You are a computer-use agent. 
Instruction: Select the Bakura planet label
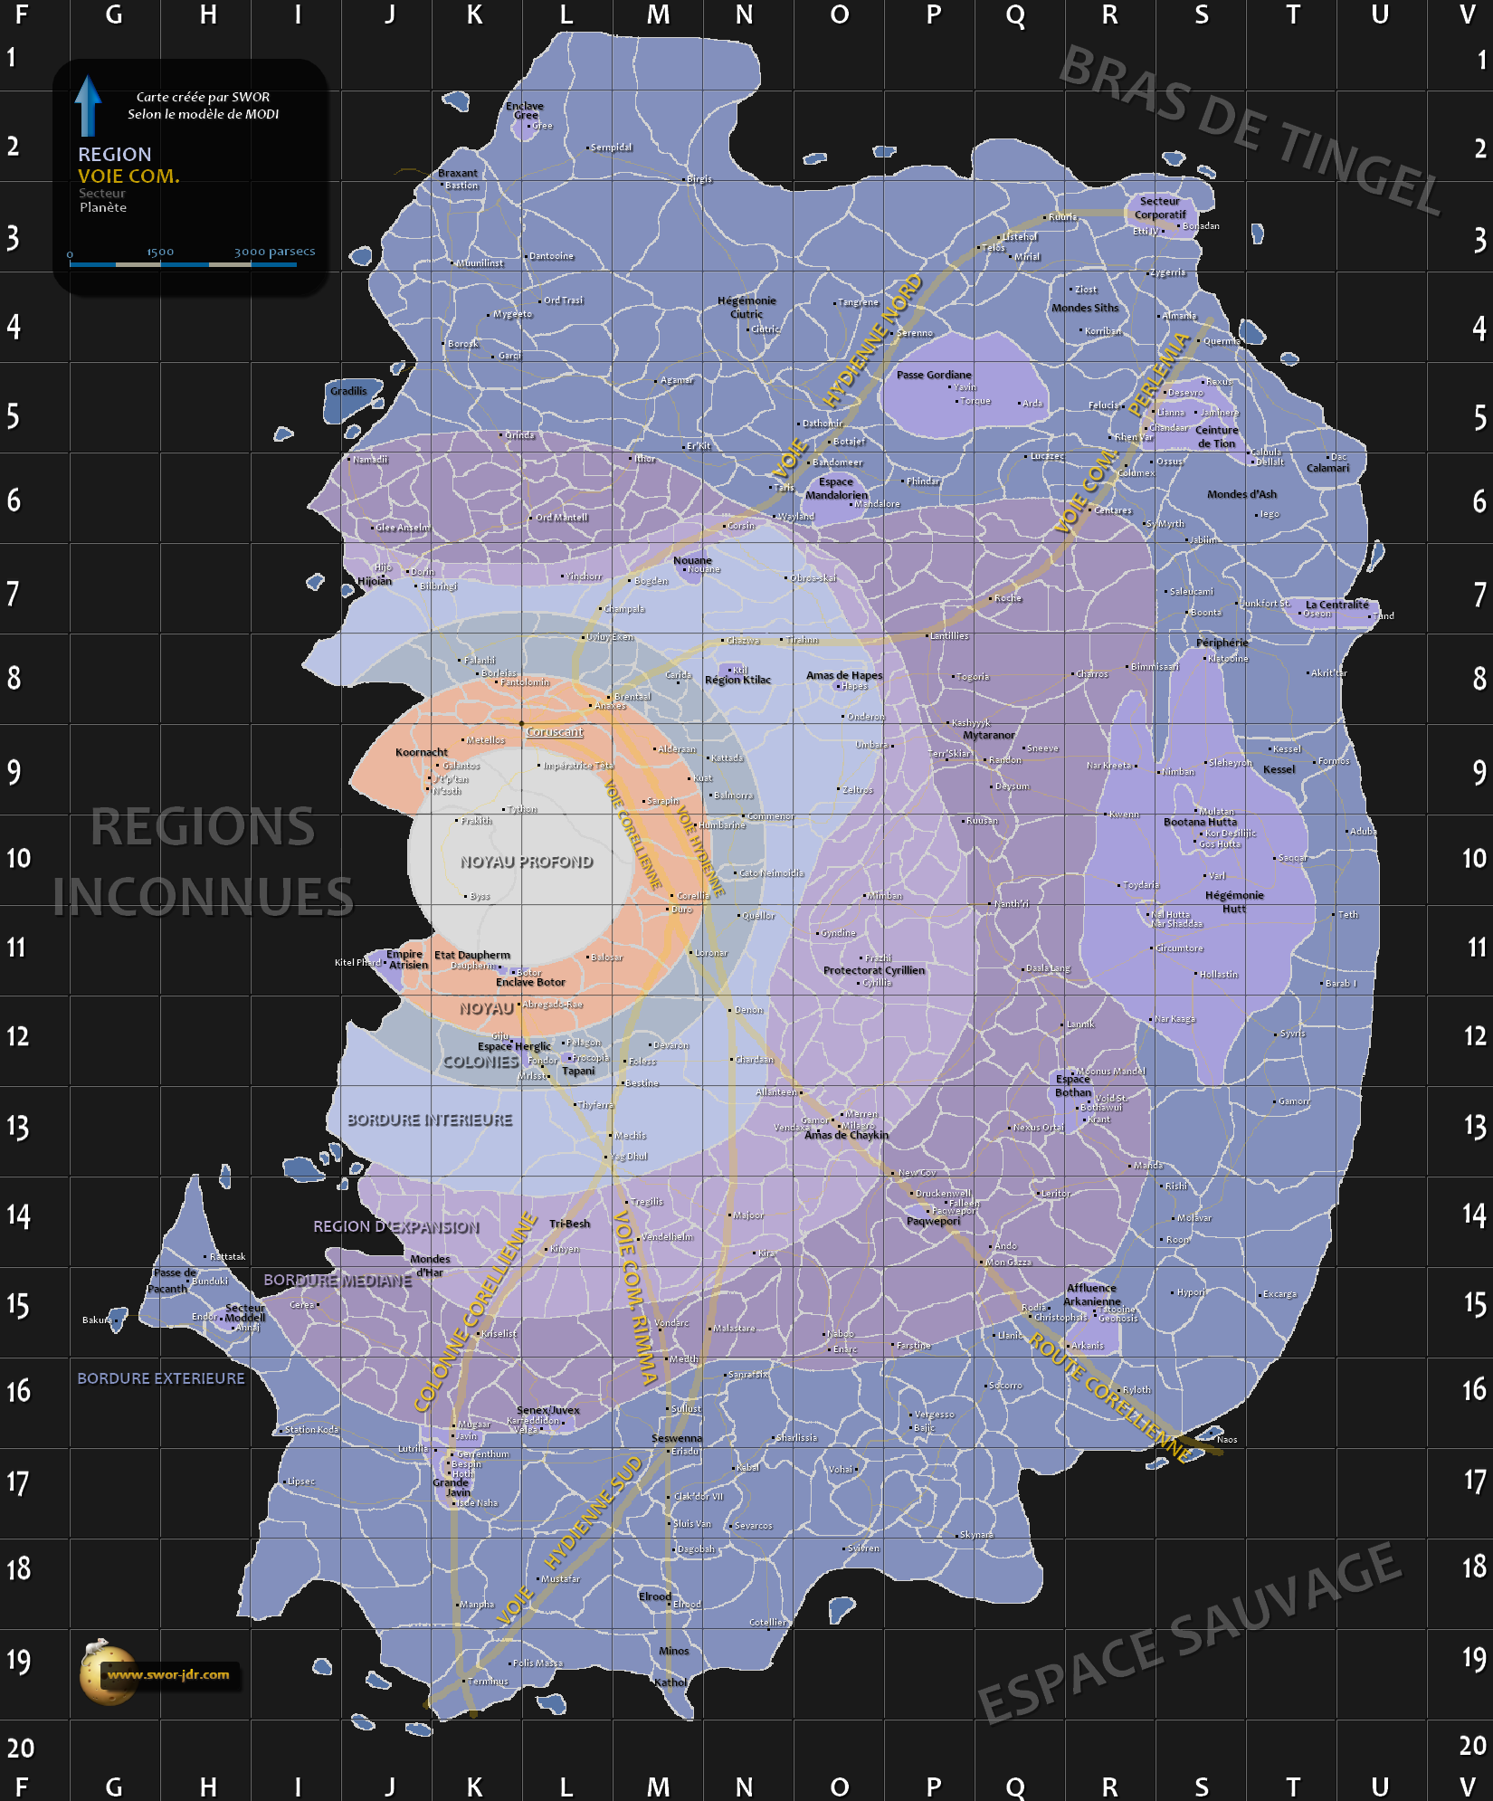[98, 1320]
